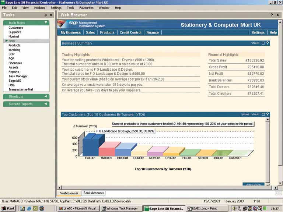Image resolution: width=283 pixels, height=212 pixels.
Task: Open MIS Help in the blue navigation bar
Action: pos(273,32)
